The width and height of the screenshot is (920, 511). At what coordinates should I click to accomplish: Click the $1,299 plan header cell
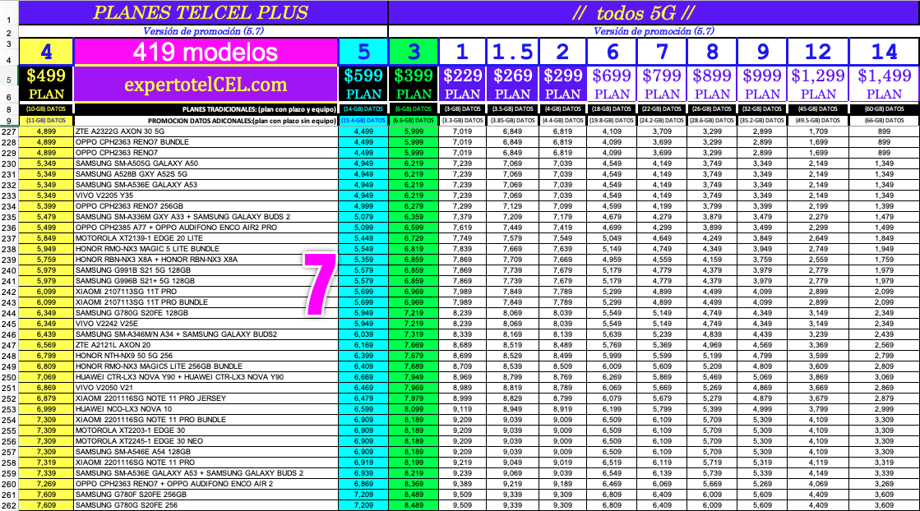coord(818,84)
